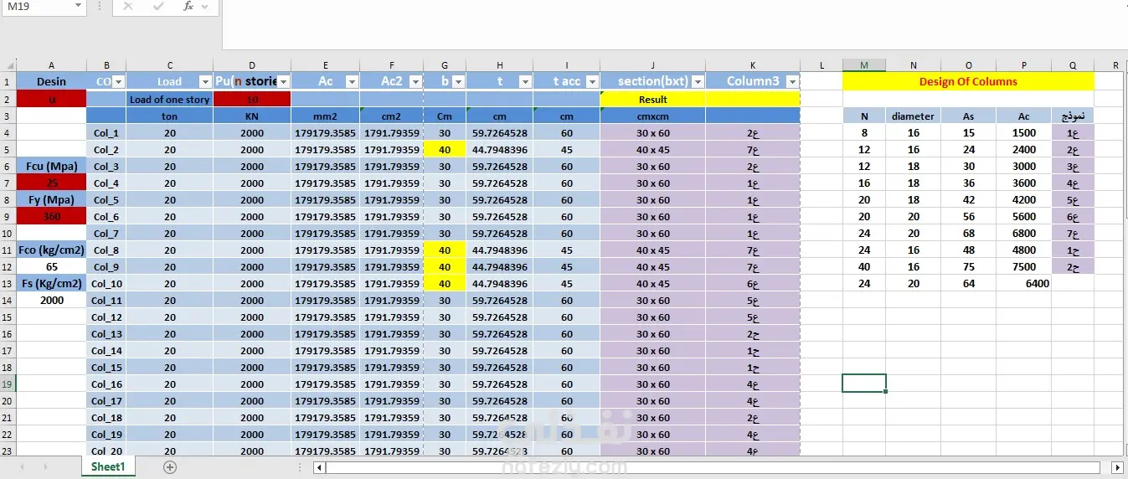1128x479 pixels.
Task: Open the Ac column filter dropdown
Action: tap(352, 81)
